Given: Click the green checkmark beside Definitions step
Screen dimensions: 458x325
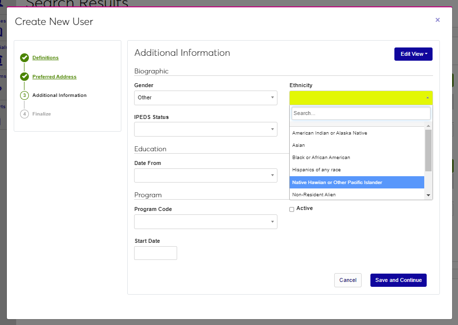Looking at the screenshot, I should click(24, 58).
